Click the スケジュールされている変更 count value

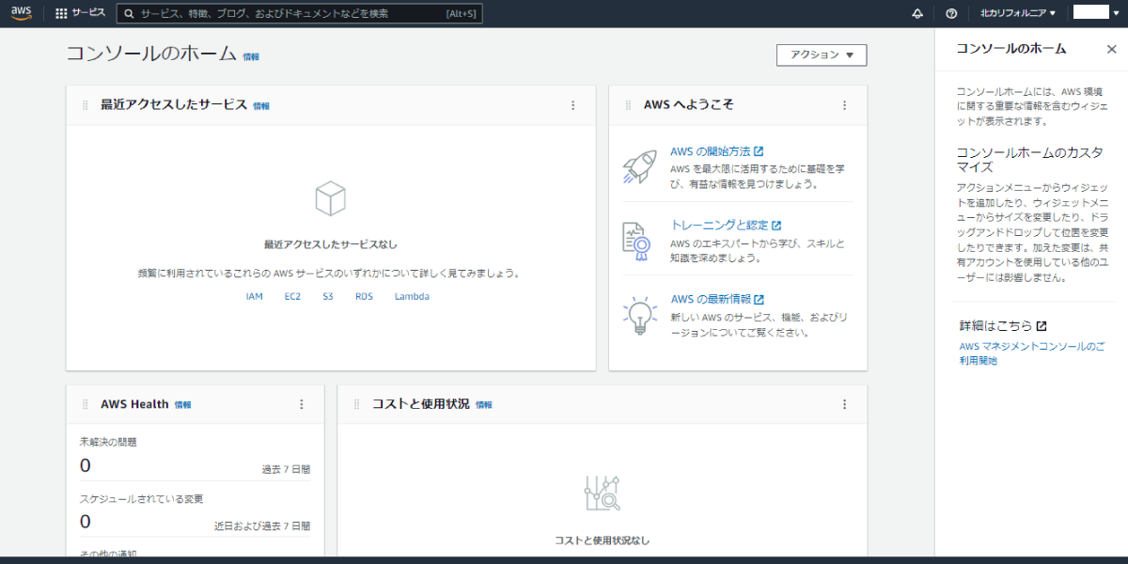86,522
